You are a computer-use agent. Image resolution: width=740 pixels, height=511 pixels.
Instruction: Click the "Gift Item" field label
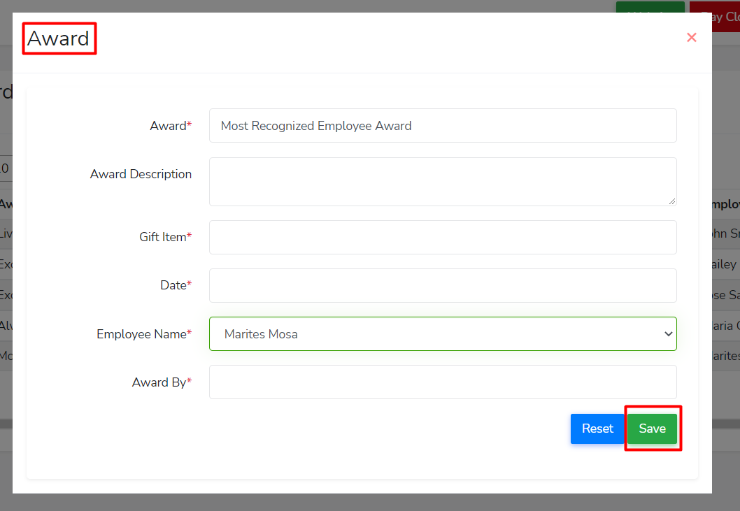(x=163, y=237)
